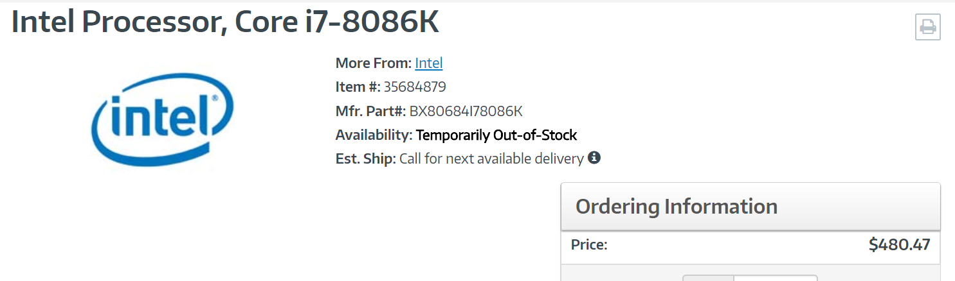Click the Availability label
Image resolution: width=955 pixels, height=281 pixels.
[374, 135]
